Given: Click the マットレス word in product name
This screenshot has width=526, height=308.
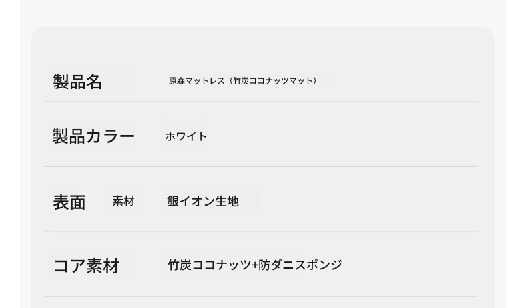Looking at the screenshot, I should pos(205,81).
